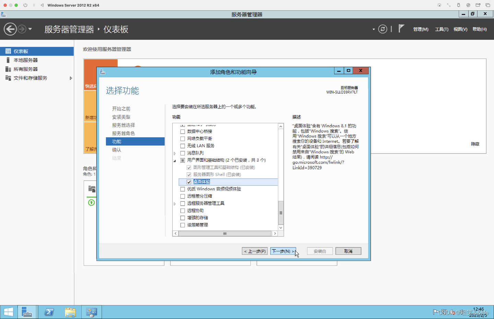The image size is (494, 319).
Task: Open the Windows Start button
Action: [9, 312]
